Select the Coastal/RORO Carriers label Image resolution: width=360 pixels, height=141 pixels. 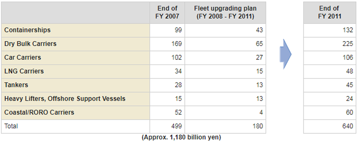pyautogui.click(x=39, y=112)
